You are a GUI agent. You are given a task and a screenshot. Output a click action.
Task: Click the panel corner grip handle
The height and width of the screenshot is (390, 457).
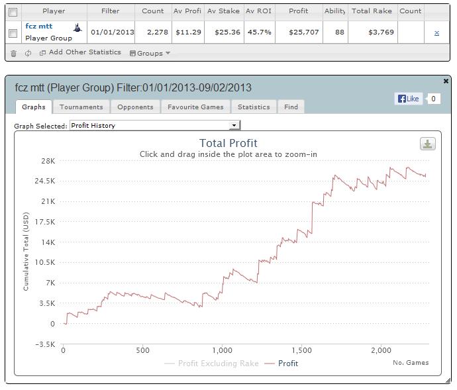(x=448, y=381)
